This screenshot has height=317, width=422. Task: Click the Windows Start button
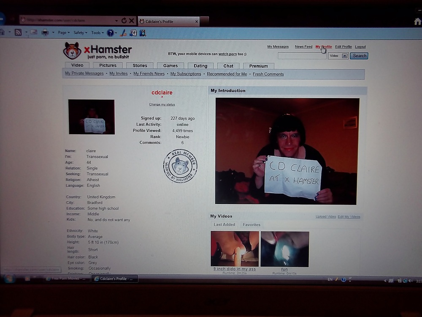coord(9,279)
